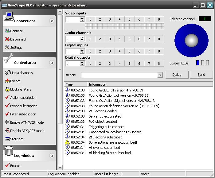This screenshot has width=215, height=178.
Task: Click the Enable ATM/ACS mode icon
Action: (x=7, y=122)
